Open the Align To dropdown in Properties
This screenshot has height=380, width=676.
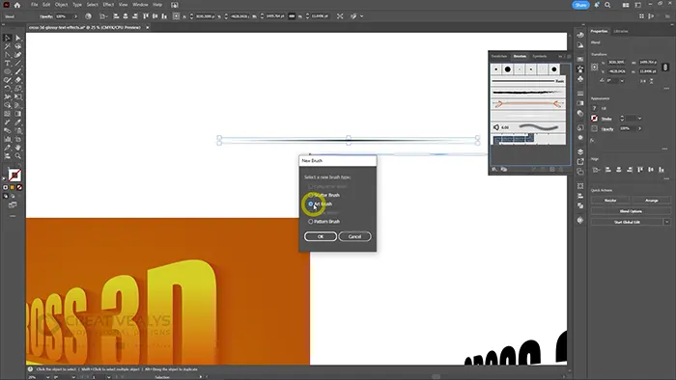pos(596,170)
